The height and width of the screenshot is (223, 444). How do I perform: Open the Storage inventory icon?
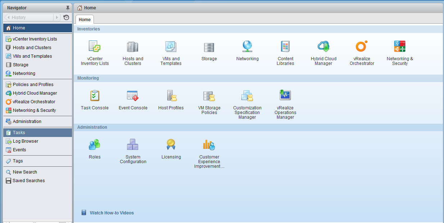pyautogui.click(x=209, y=47)
